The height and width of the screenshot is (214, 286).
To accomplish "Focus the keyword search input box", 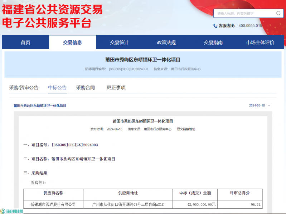I will (244, 13).
